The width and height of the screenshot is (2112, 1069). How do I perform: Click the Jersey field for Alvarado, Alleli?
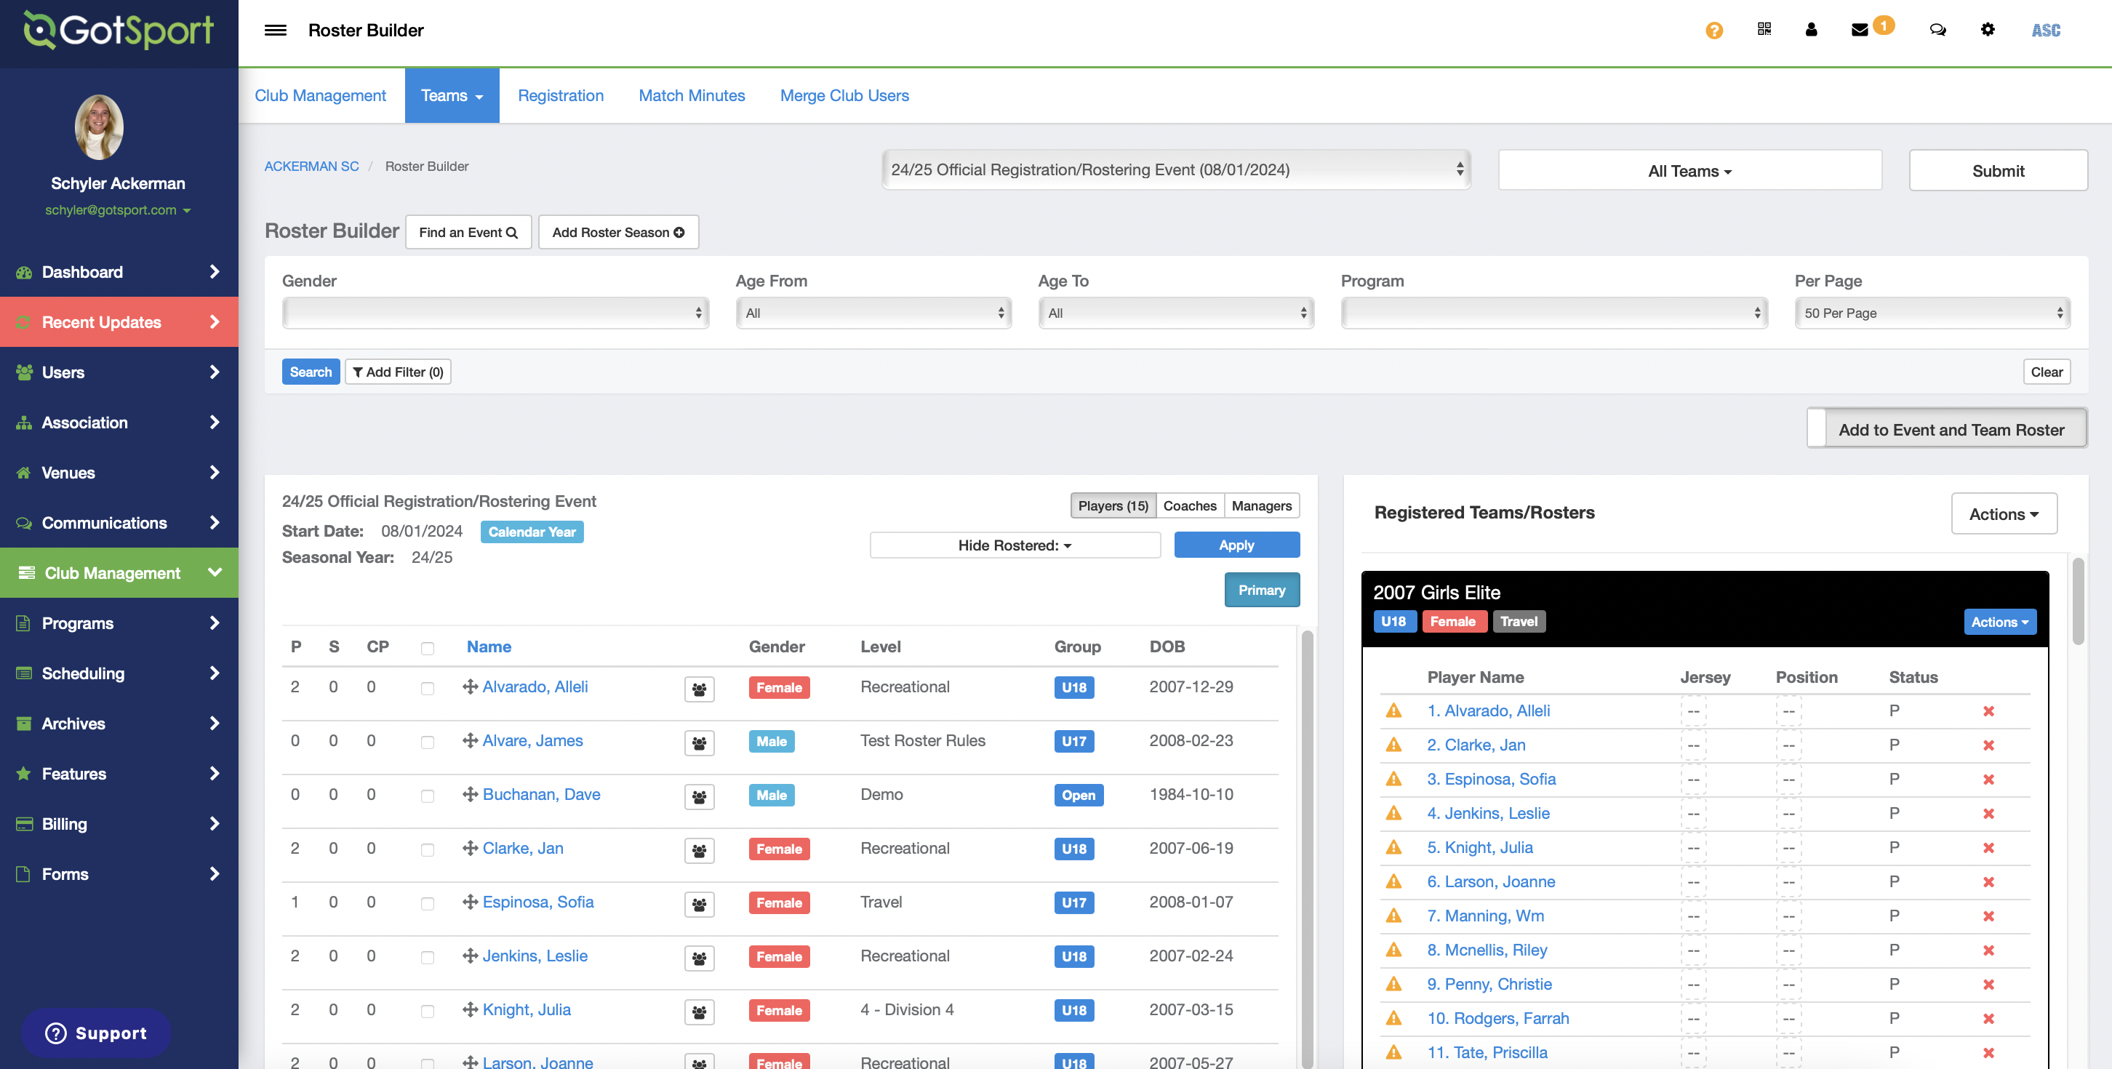pos(1693,710)
